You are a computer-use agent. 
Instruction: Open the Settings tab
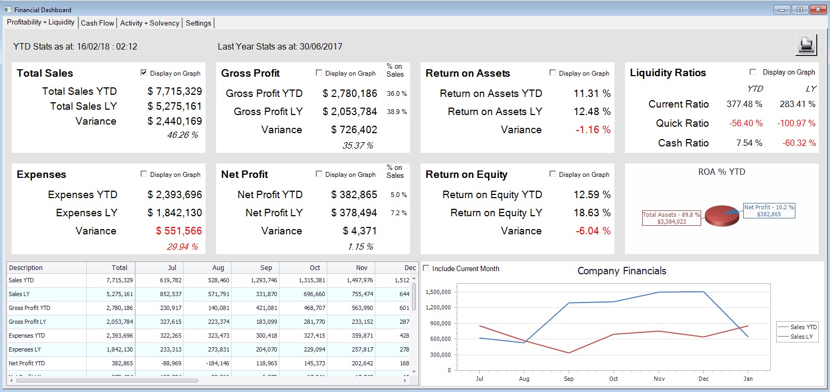pyautogui.click(x=198, y=23)
